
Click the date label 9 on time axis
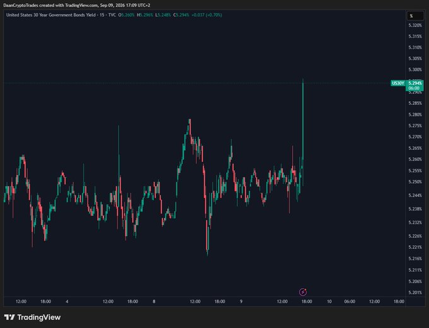click(x=241, y=301)
